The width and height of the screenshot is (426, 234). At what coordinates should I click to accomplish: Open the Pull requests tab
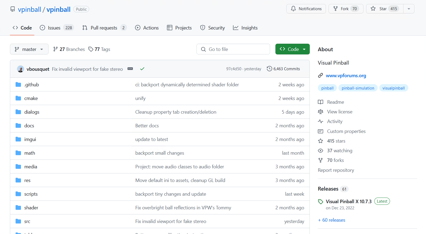click(104, 28)
